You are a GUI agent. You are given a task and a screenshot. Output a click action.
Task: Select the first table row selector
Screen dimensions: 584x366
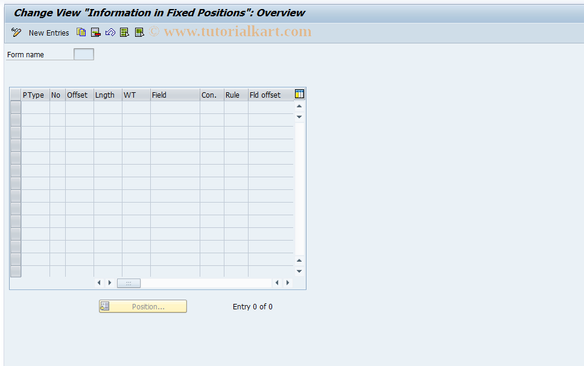pos(16,107)
